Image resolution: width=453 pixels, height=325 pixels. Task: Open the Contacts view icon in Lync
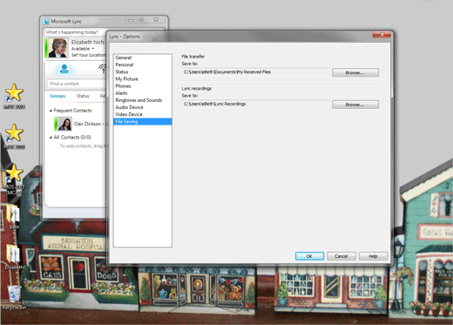(64, 69)
